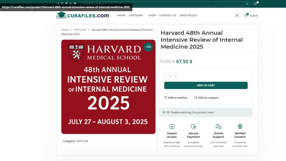Expand the Category menu
Screen dimensions: 286x161
(137, 15)
